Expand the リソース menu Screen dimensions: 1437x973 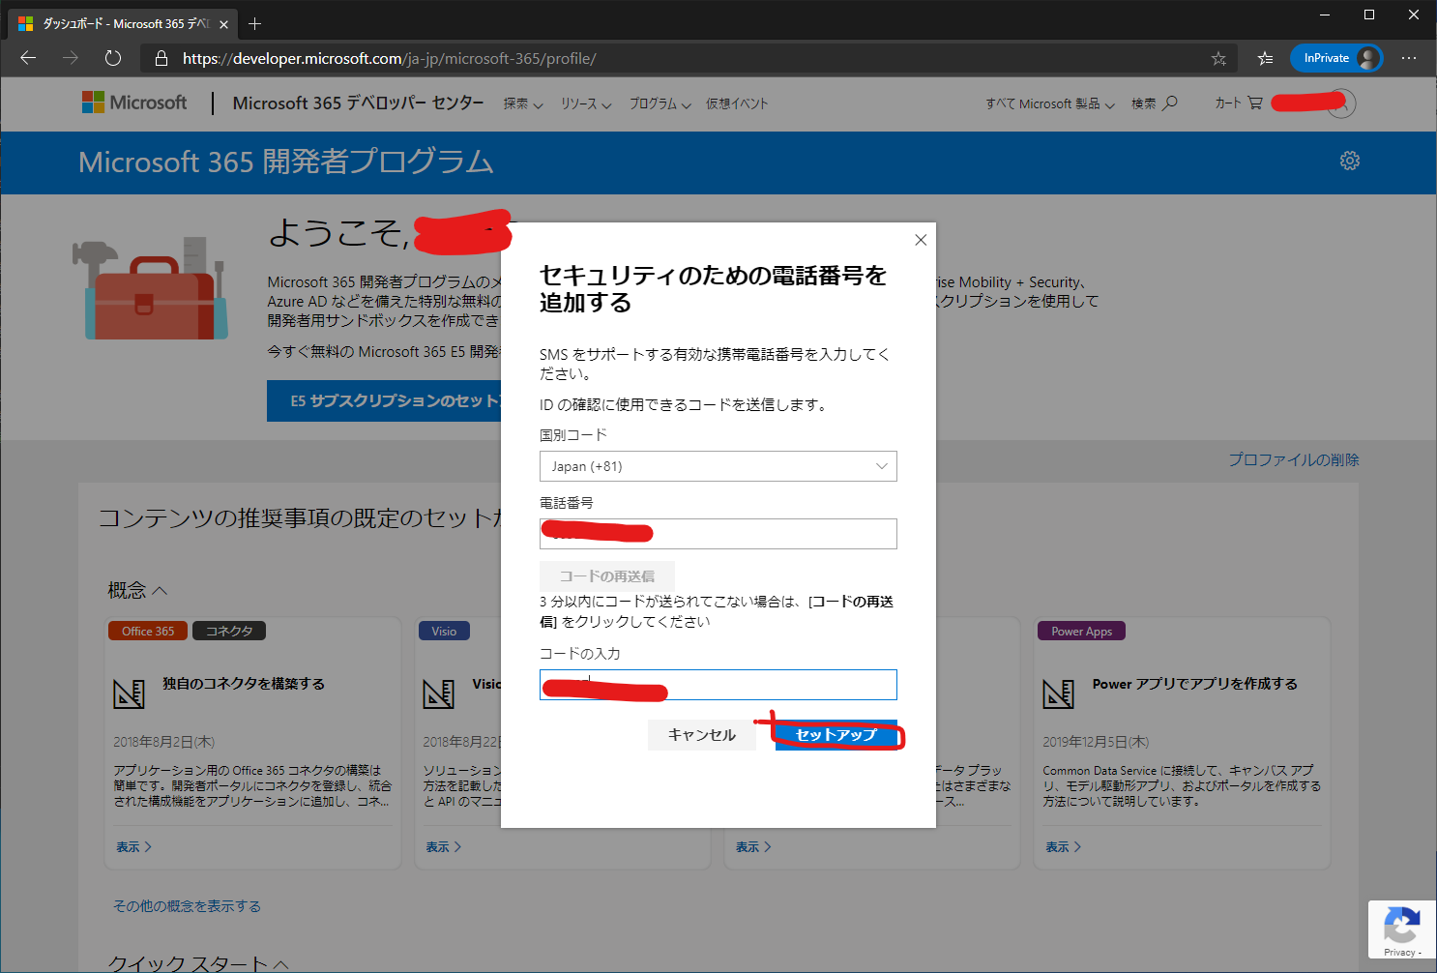click(586, 103)
